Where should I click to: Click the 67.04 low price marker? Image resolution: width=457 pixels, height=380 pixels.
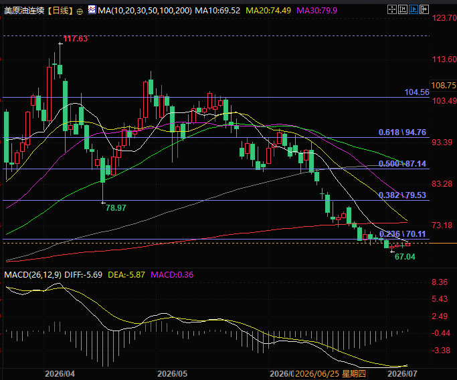(405, 257)
